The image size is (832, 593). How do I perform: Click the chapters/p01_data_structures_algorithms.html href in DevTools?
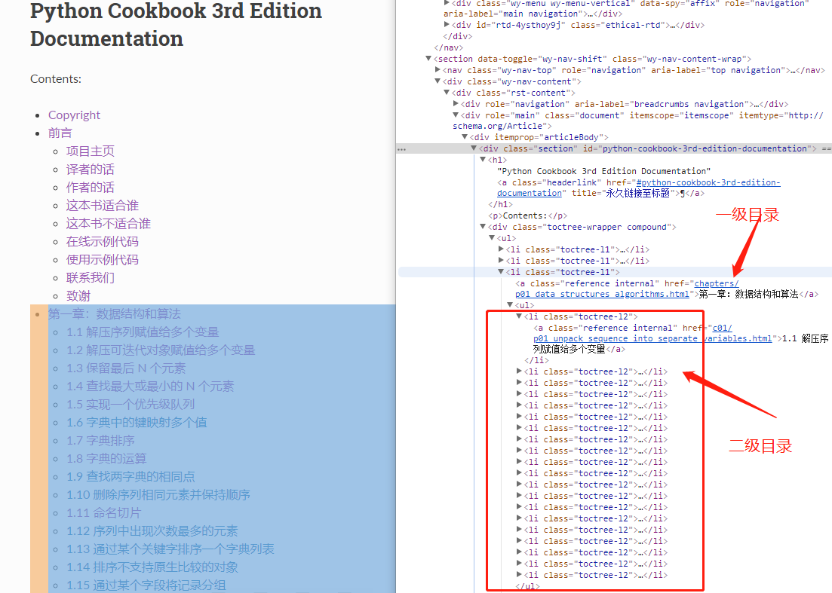coord(627,289)
